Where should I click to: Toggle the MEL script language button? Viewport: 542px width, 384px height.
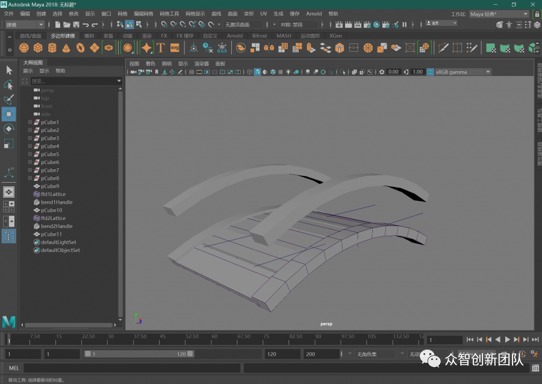pos(14,368)
